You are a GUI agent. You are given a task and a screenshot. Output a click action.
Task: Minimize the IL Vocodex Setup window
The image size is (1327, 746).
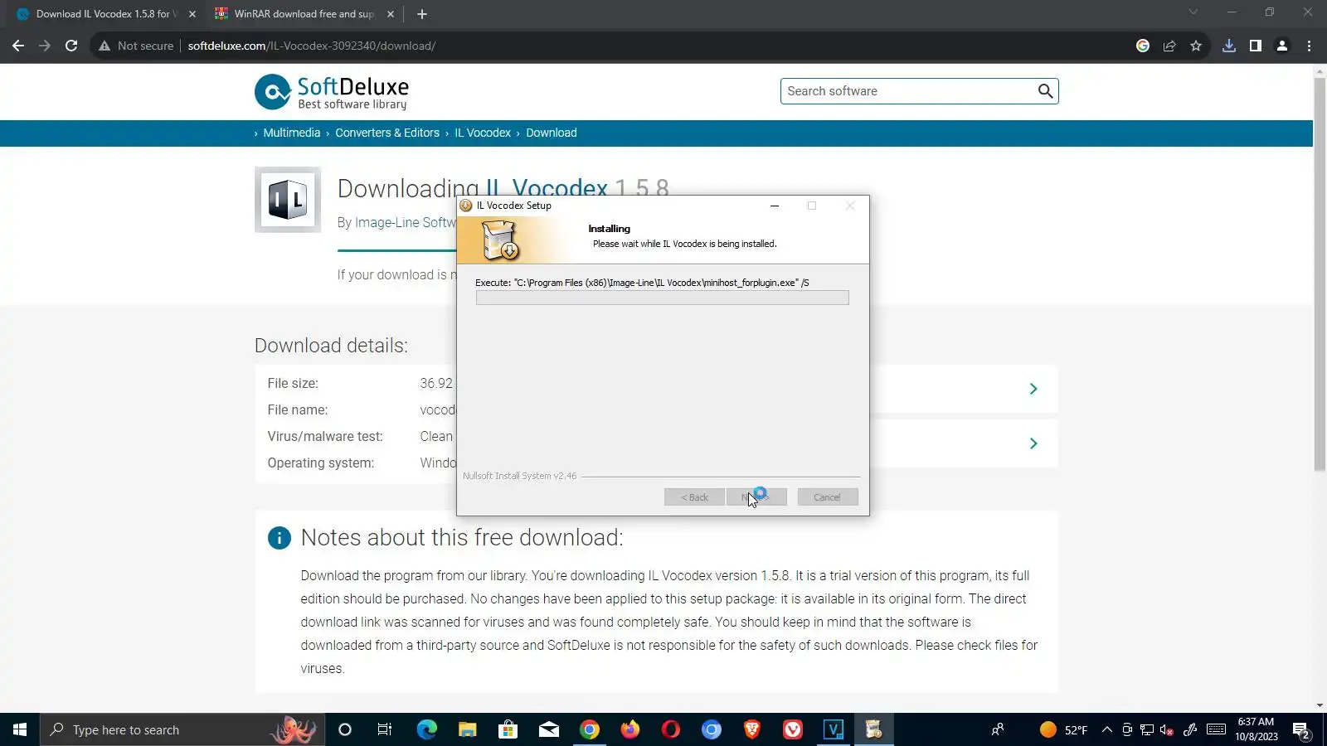(775, 206)
